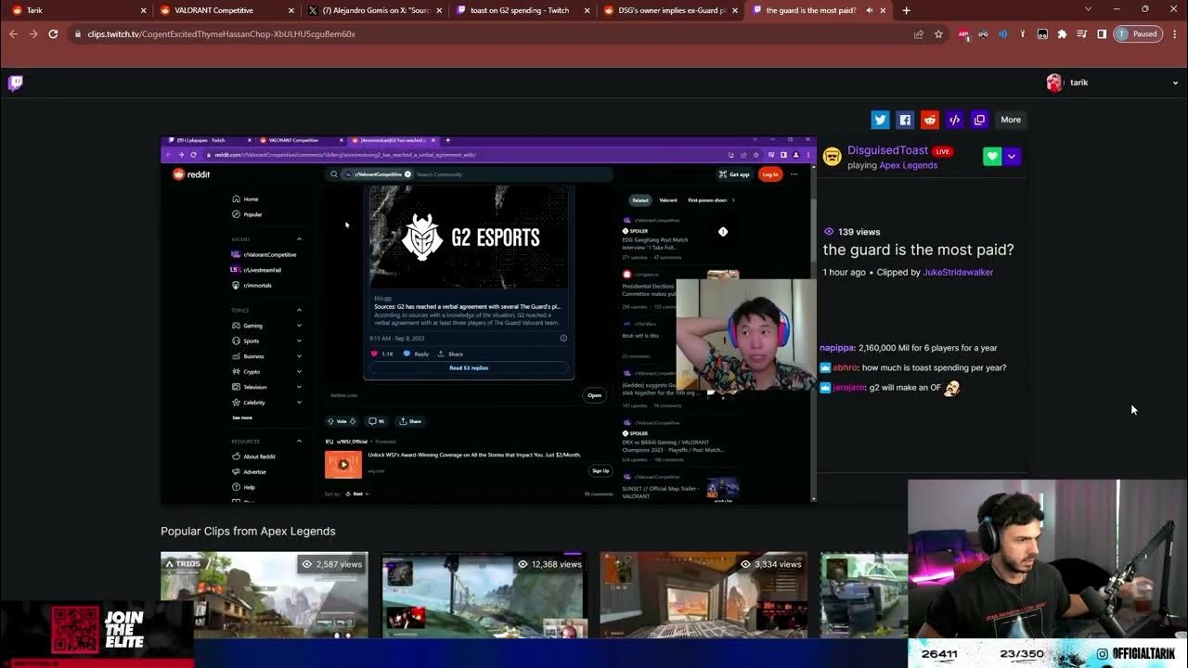Open the popular clip with 2,587 views
This screenshot has height=668, width=1188.
pos(264,595)
